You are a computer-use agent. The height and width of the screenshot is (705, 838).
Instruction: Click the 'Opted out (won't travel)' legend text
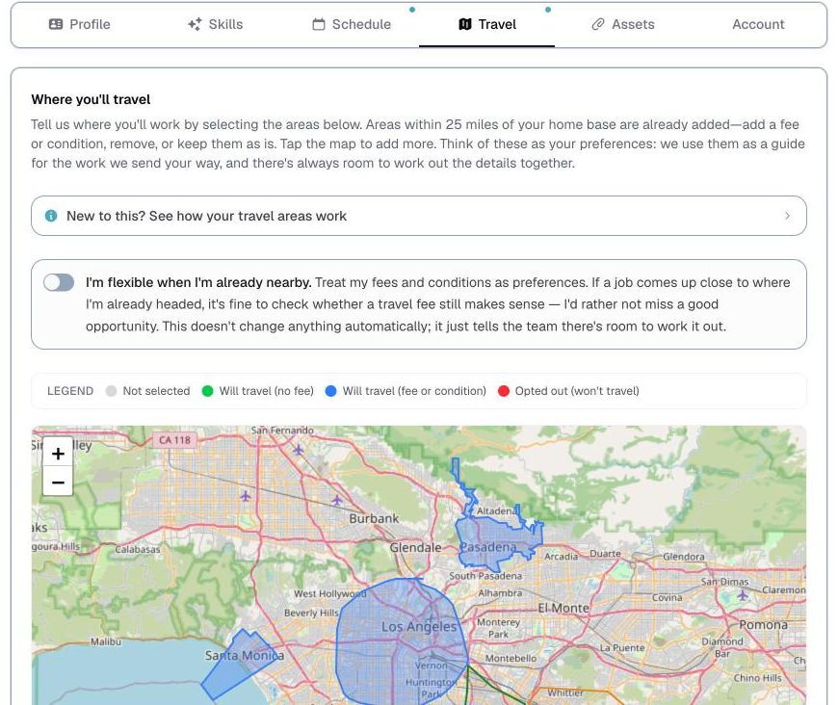(x=577, y=391)
